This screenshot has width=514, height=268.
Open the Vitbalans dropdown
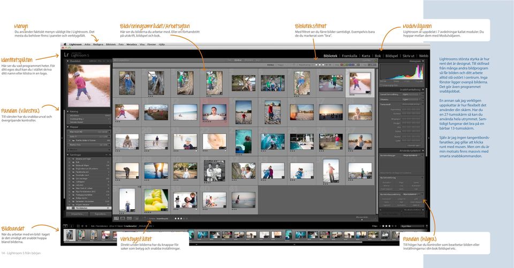point(411,99)
